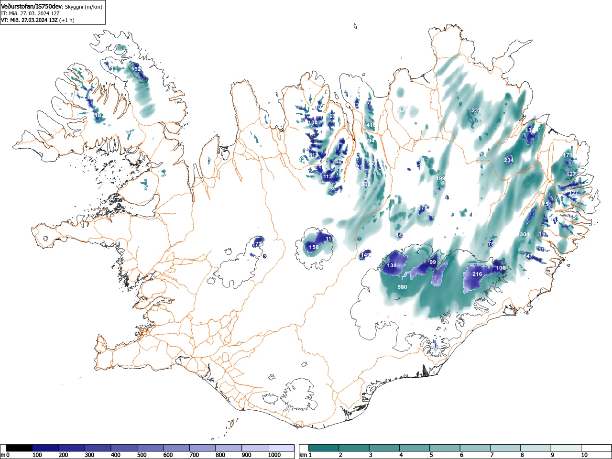612x459 pixels.
Task: Click the title 'Veðurstofan/IS750dev: Skyggni (m/km)'
Action: (51, 7)
